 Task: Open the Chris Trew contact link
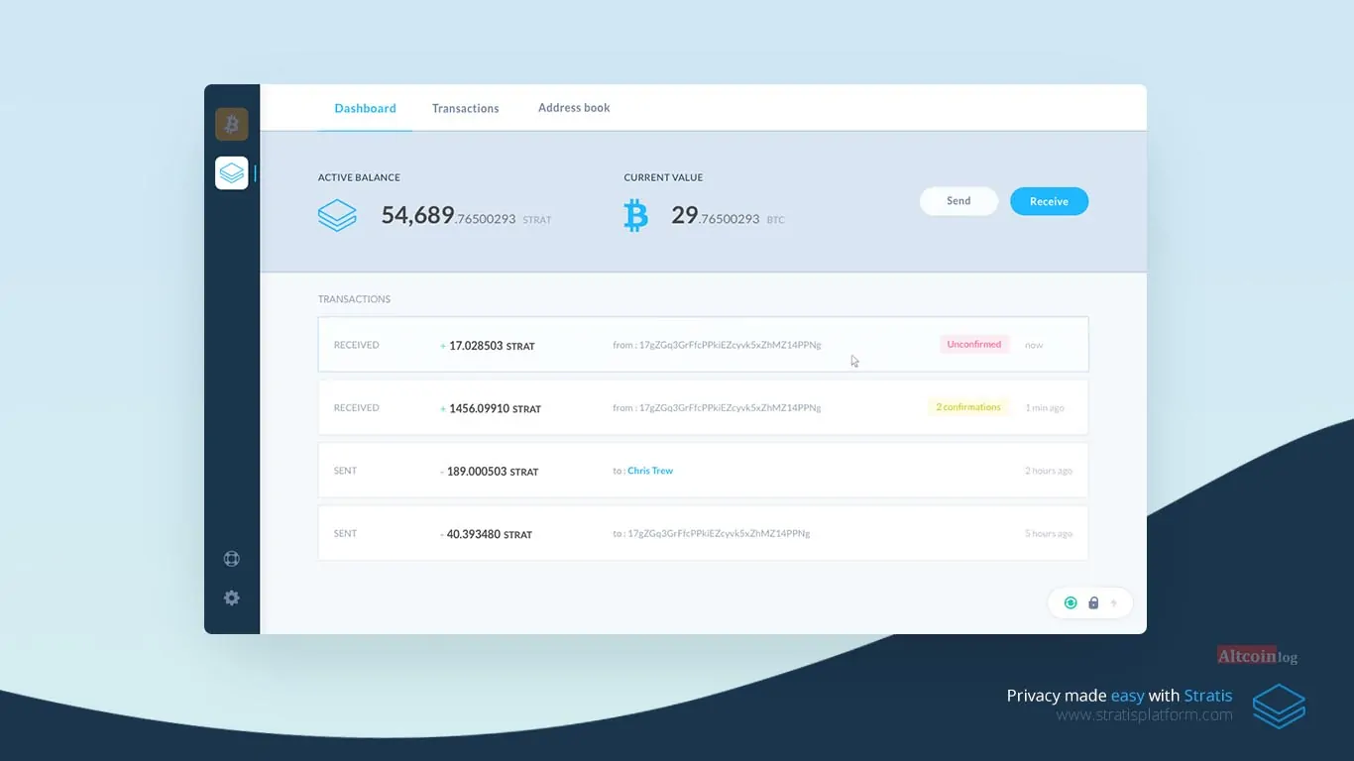(x=650, y=471)
